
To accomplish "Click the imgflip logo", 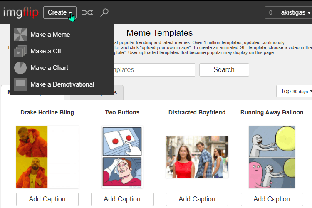I will tap(21, 12).
